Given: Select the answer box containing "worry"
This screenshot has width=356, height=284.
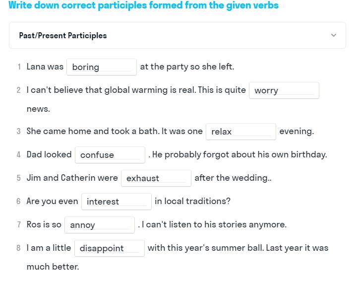Looking at the screenshot, I should [x=284, y=90].
